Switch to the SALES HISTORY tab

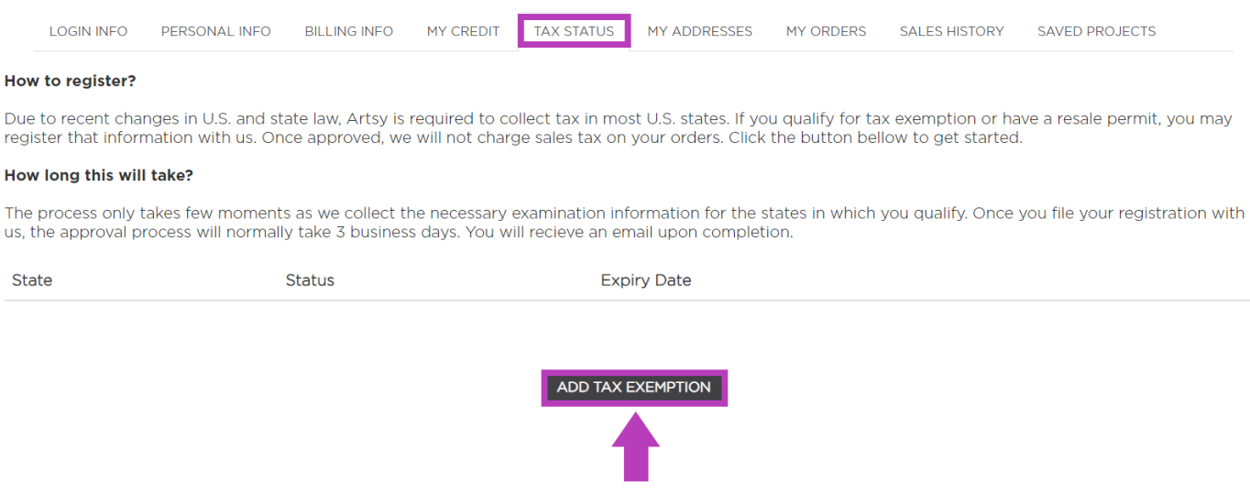click(x=951, y=31)
